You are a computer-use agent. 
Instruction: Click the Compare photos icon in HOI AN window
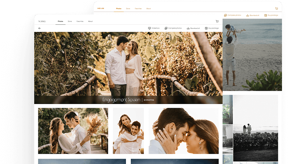(x=225, y=15)
